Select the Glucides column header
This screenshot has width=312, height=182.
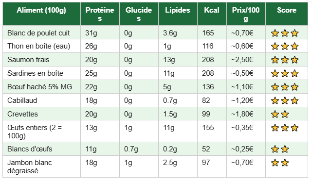click(x=139, y=14)
